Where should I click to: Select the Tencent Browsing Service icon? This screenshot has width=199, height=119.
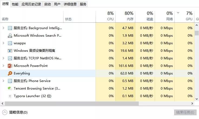point(10,88)
